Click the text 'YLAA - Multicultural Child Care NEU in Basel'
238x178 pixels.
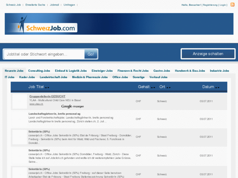pyautogui.click(x=55, y=100)
